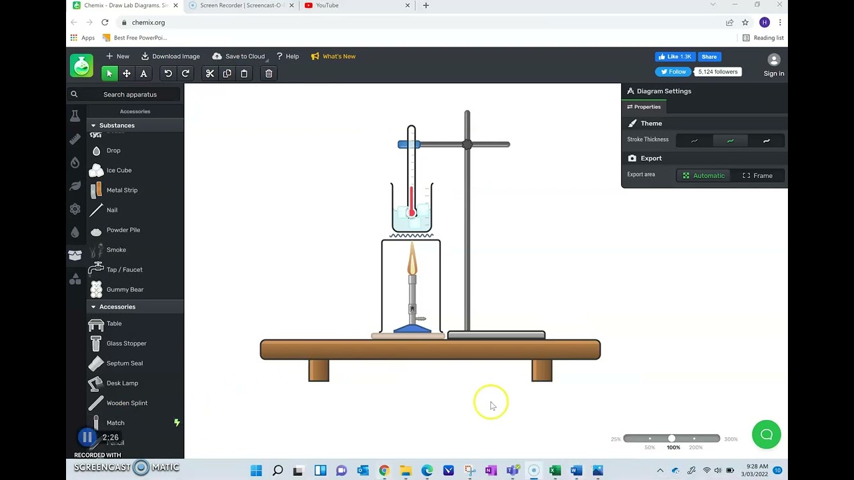Cut selection with the scissors icon

click(209, 73)
